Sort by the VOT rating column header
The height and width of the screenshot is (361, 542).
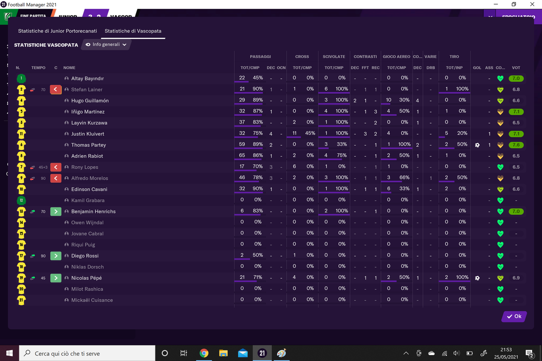(x=516, y=68)
